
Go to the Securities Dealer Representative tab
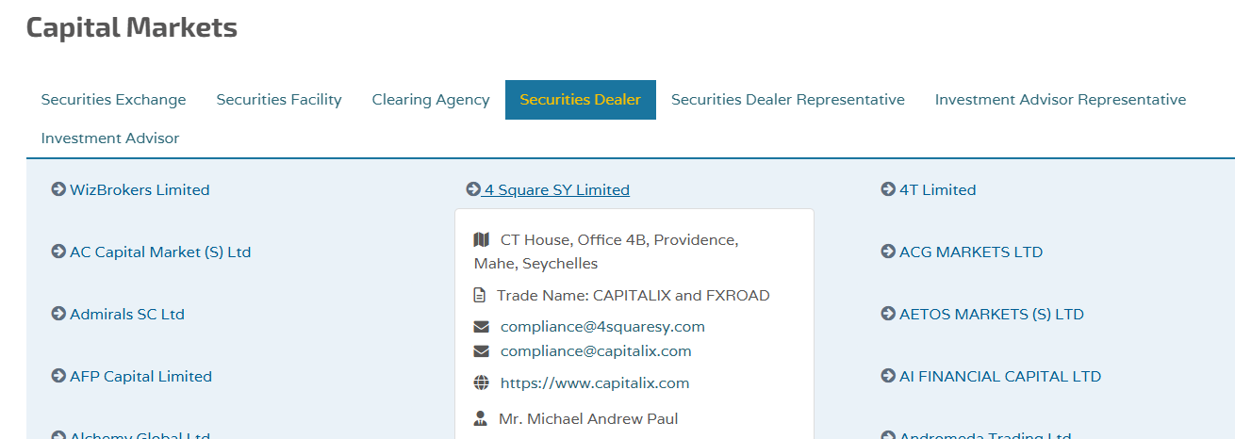click(x=788, y=100)
